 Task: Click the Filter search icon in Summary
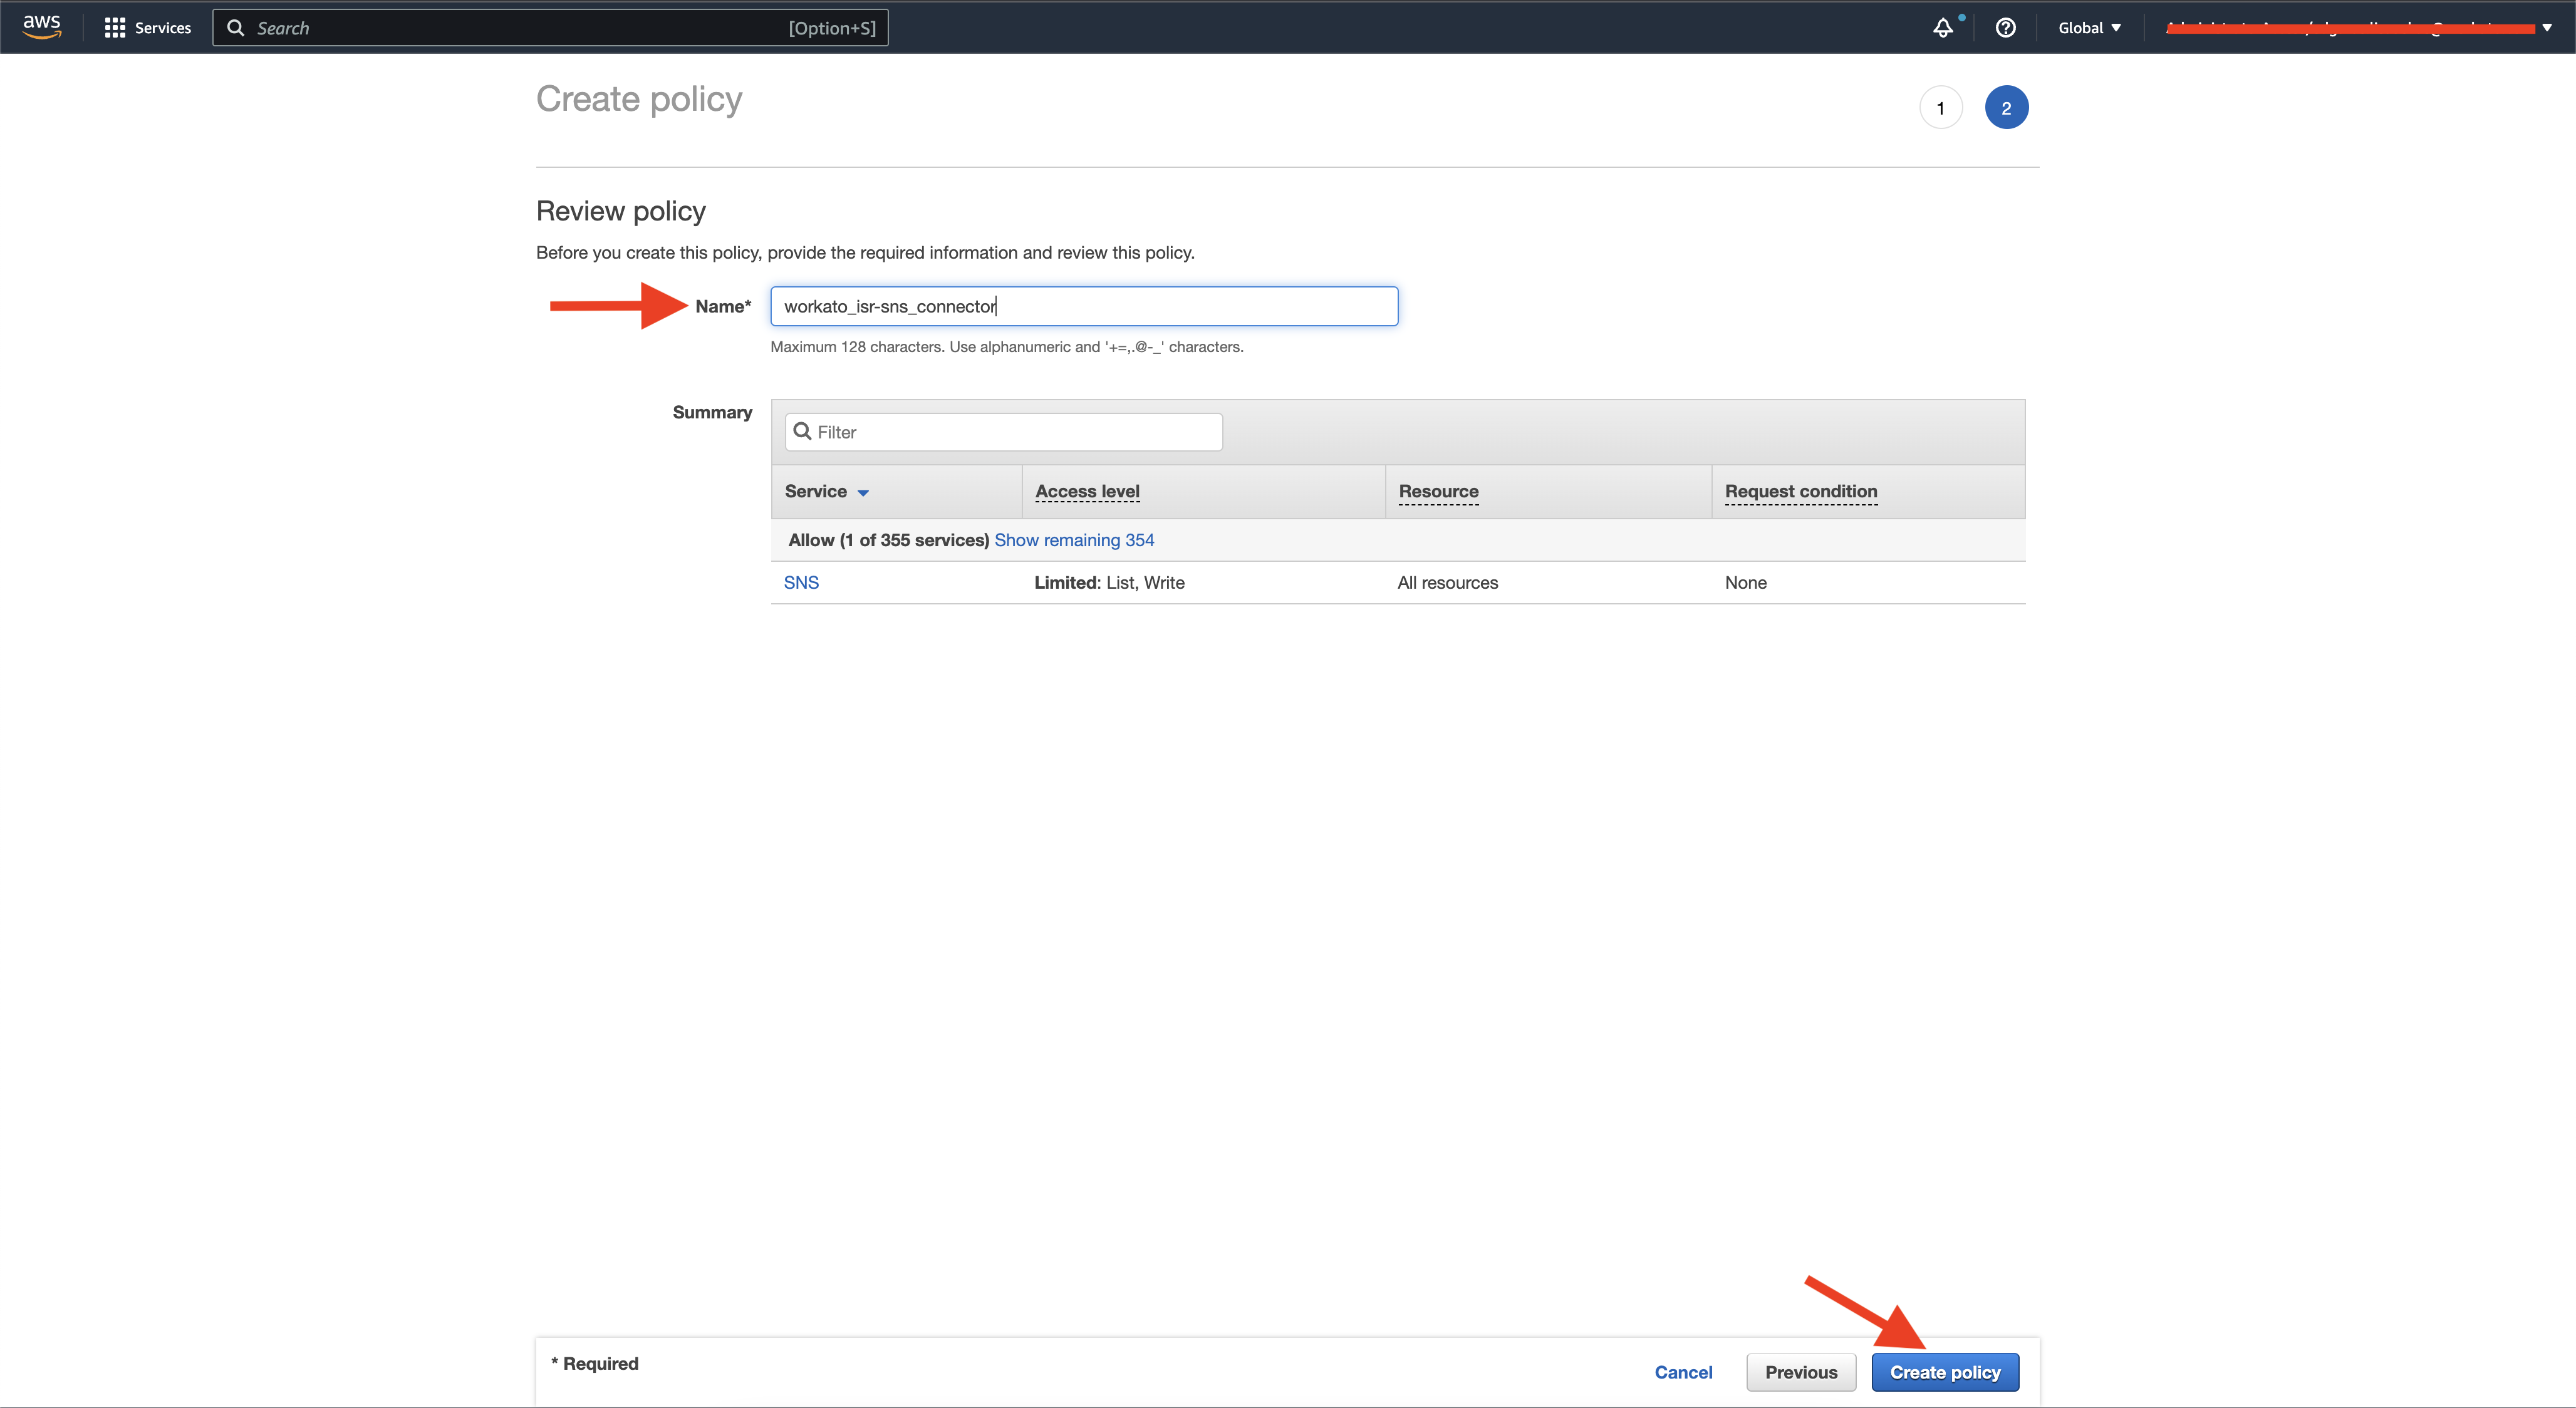[802, 432]
